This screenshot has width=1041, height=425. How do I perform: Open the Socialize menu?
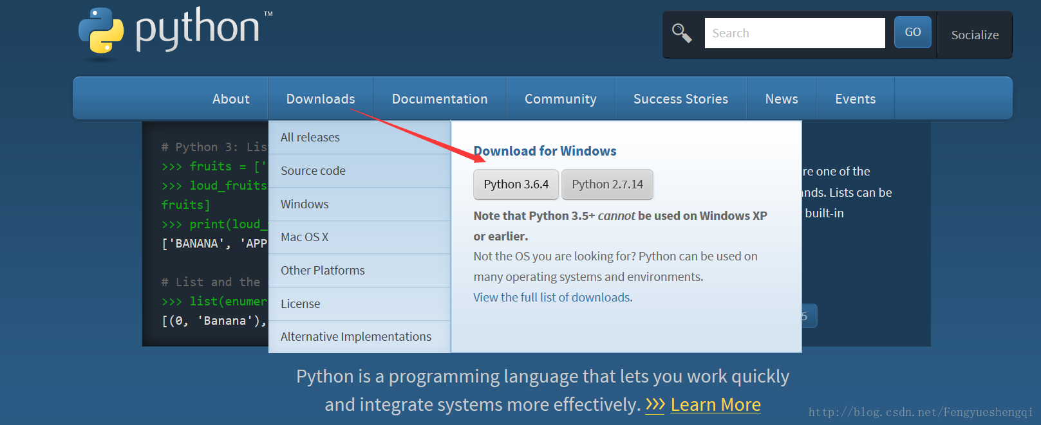(975, 35)
